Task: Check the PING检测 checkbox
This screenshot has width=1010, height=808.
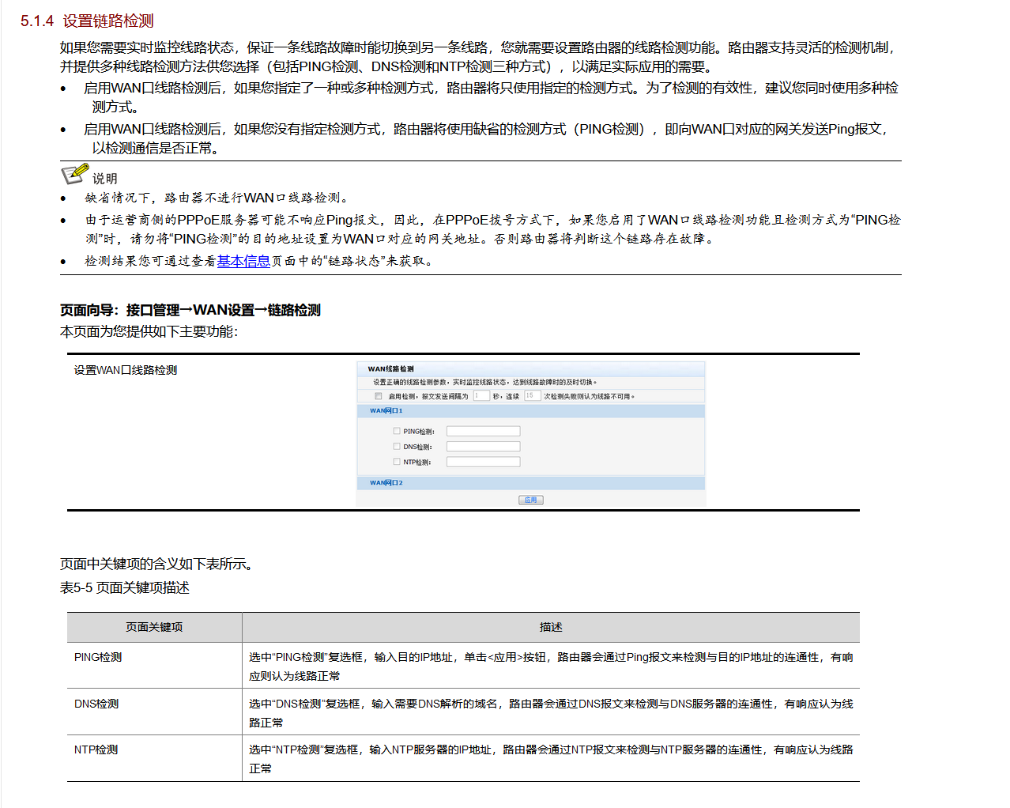Action: pyautogui.click(x=397, y=431)
